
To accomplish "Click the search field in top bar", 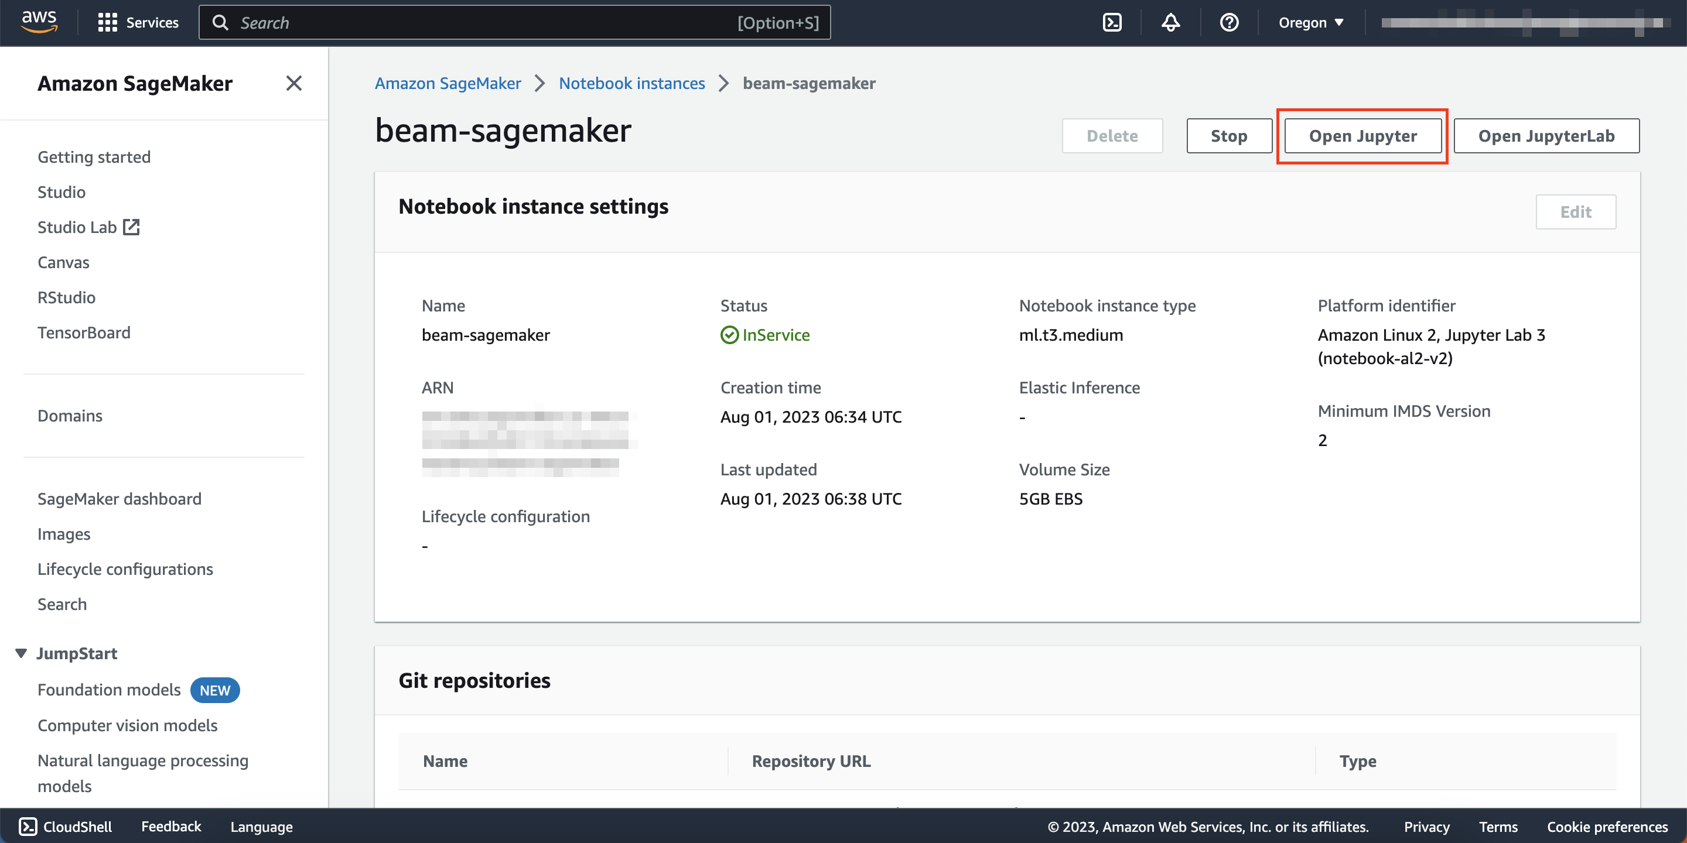I will click(515, 23).
